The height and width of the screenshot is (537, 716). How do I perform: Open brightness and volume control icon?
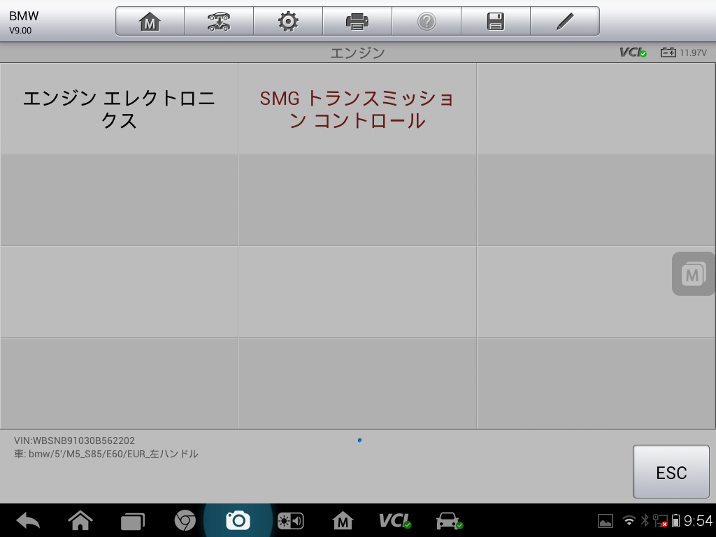[x=290, y=521]
